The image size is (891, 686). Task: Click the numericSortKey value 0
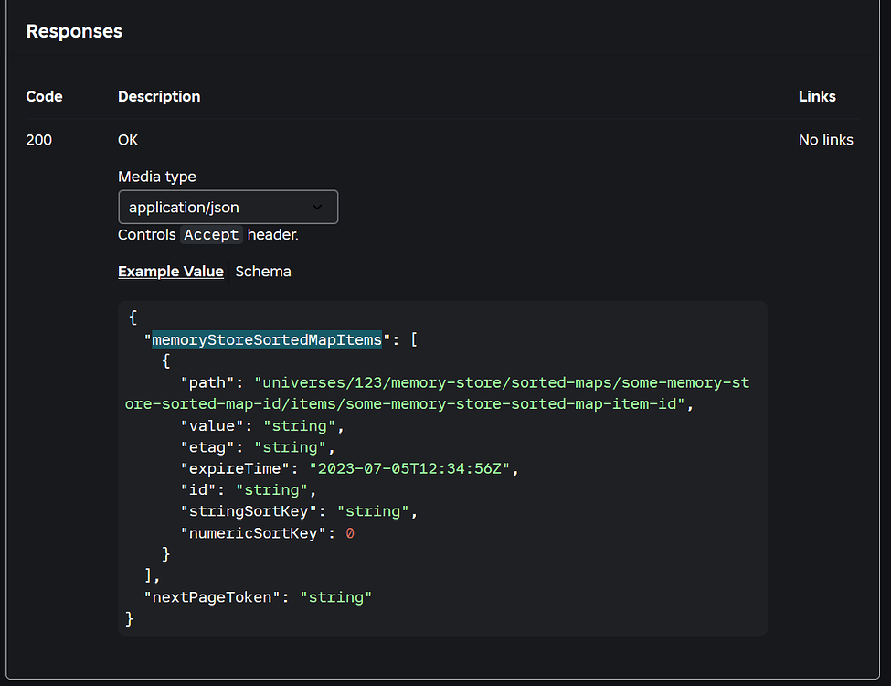pyautogui.click(x=350, y=533)
